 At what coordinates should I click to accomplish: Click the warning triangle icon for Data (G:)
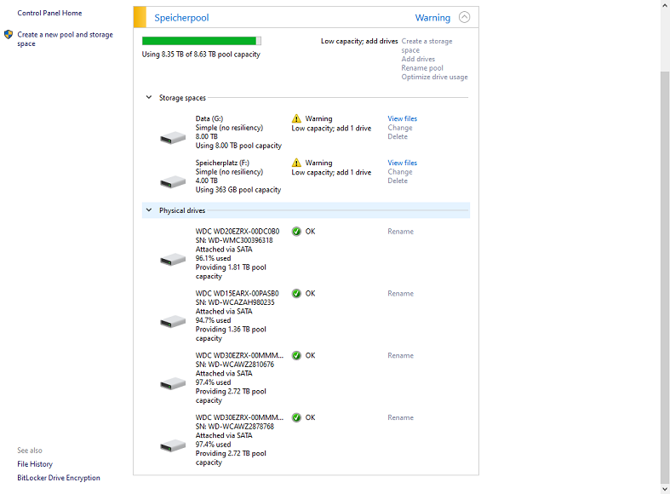(x=296, y=118)
